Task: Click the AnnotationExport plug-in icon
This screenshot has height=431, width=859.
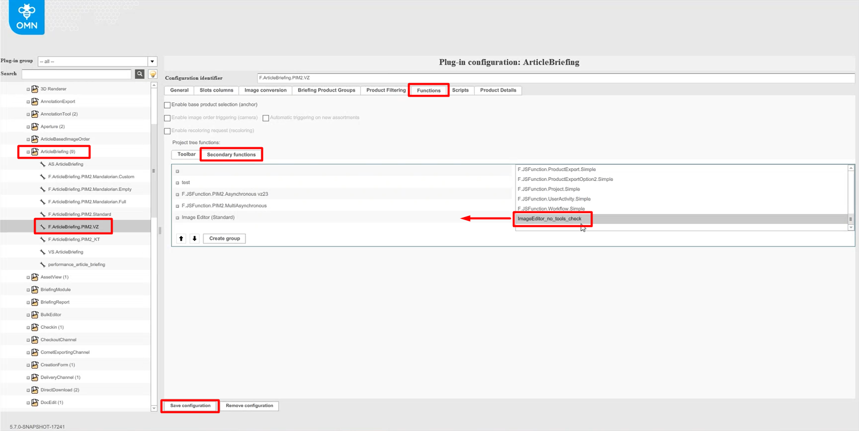Action: coord(35,101)
